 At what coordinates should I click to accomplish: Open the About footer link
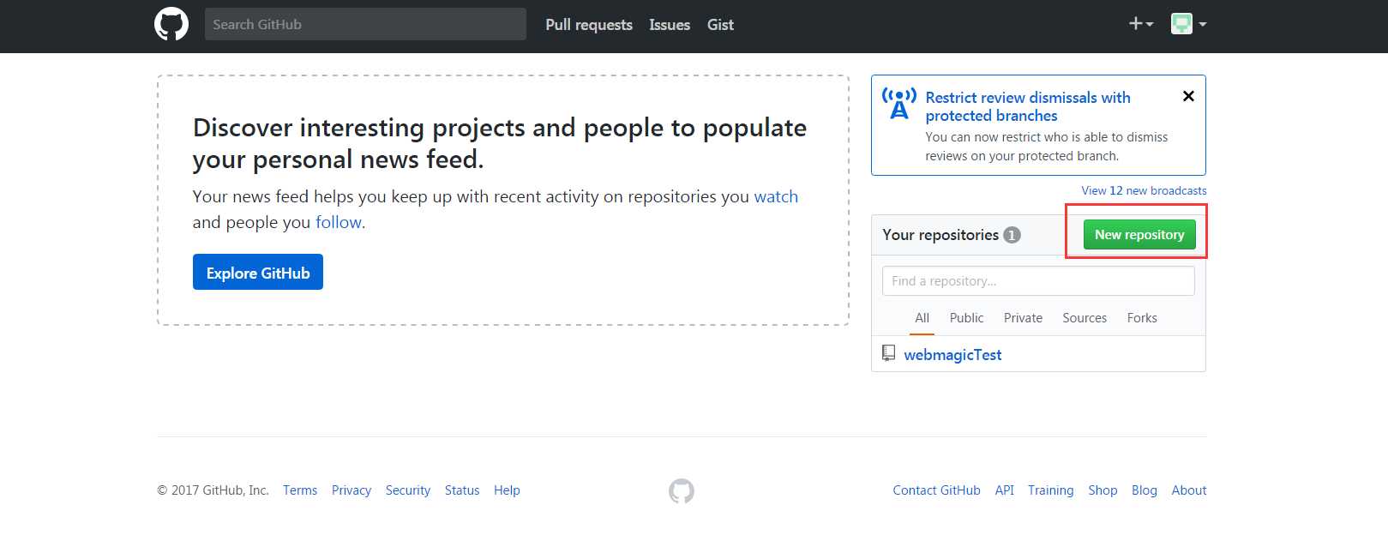tap(1189, 490)
